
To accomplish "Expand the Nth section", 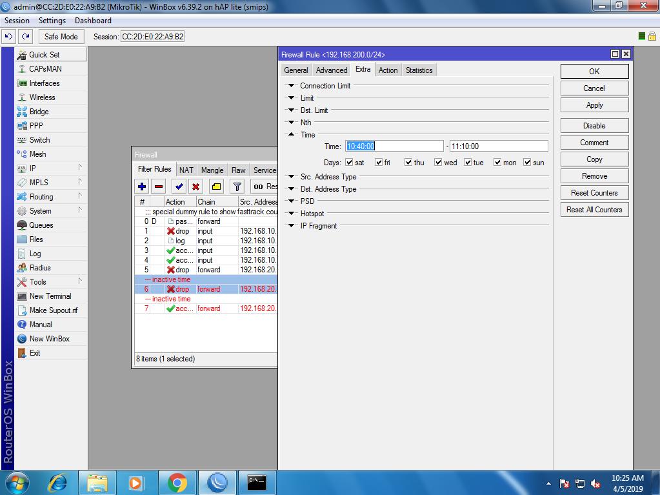I will (291, 122).
